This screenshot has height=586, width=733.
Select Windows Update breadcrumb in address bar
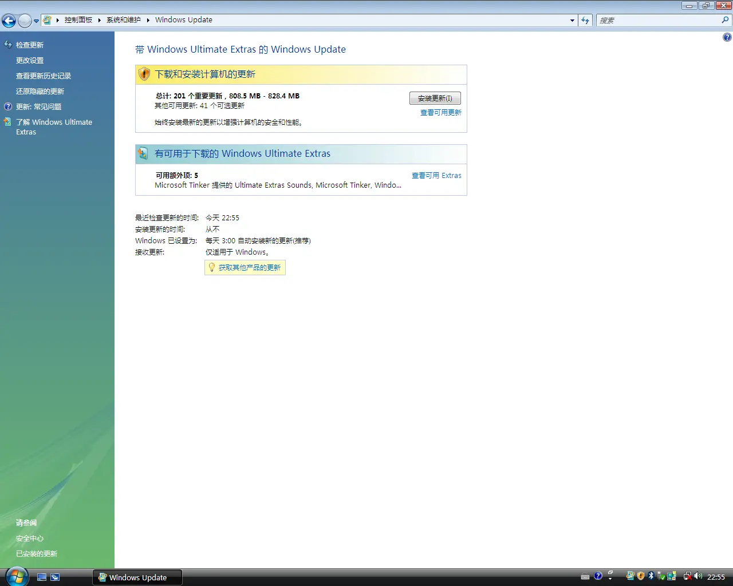pyautogui.click(x=184, y=20)
